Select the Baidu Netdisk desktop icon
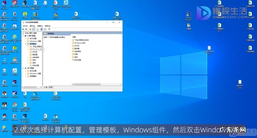The height and width of the screenshot is (138, 257). pyautogui.click(x=15, y=72)
